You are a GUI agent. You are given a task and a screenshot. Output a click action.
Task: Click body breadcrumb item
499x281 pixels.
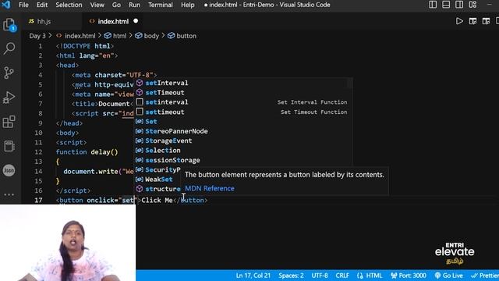[151, 36]
